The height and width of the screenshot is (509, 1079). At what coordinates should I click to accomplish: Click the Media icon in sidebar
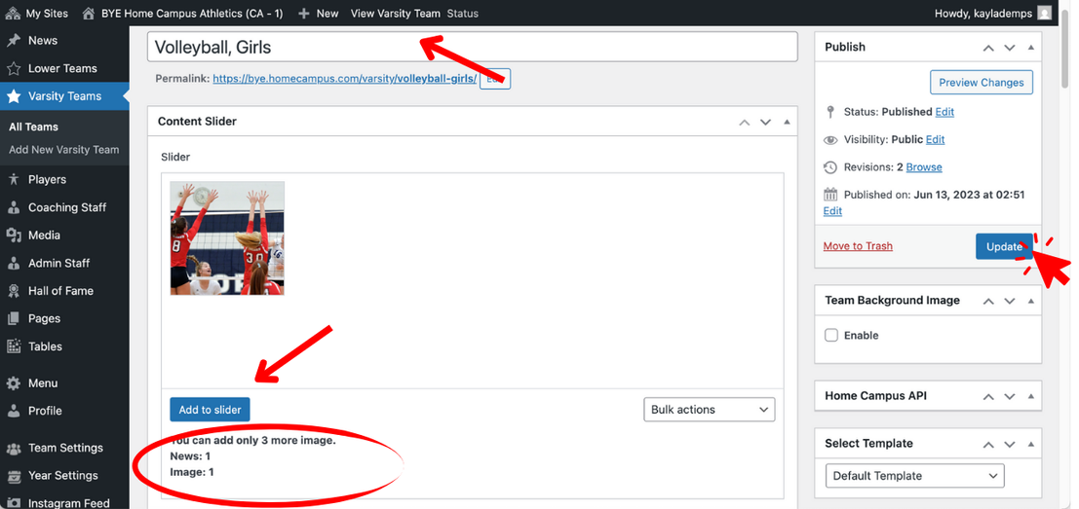14,236
